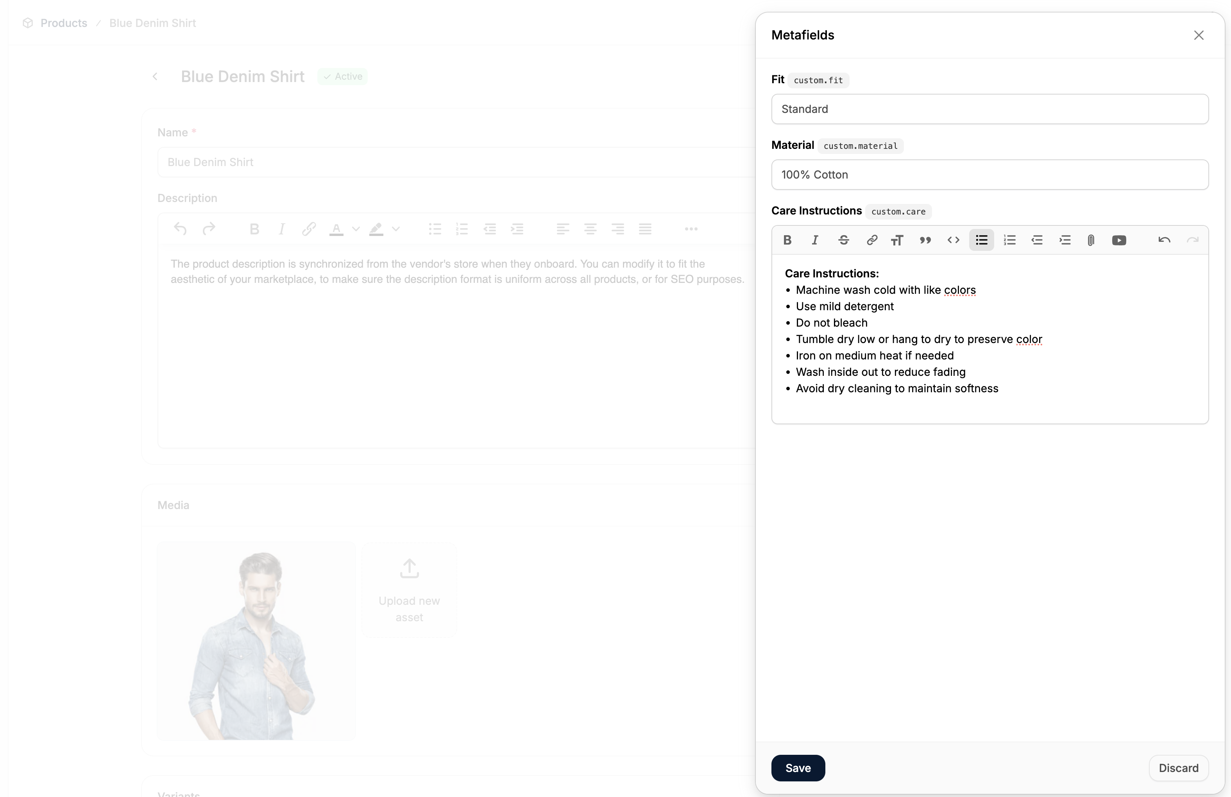This screenshot has height=797, width=1231.
Task: Toggle code formatting in Care Instructions
Action: pyautogui.click(x=953, y=240)
